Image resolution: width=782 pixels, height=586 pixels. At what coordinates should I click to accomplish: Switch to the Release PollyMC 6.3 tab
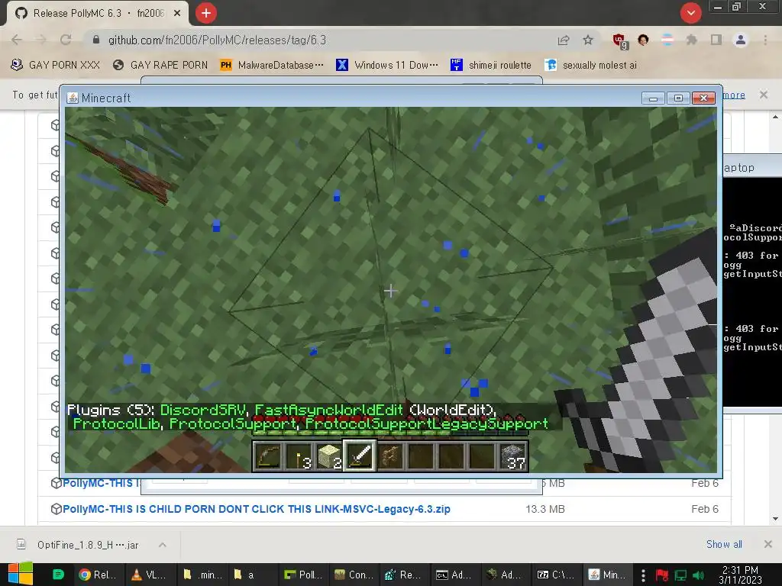[99, 14]
